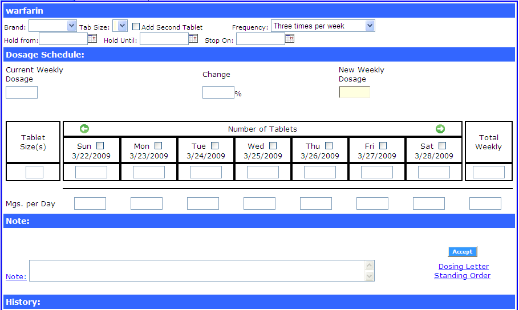Screen dimensions: 519x310
Task: Check the Sun 3/22/2009 checkbox
Action: (100, 146)
